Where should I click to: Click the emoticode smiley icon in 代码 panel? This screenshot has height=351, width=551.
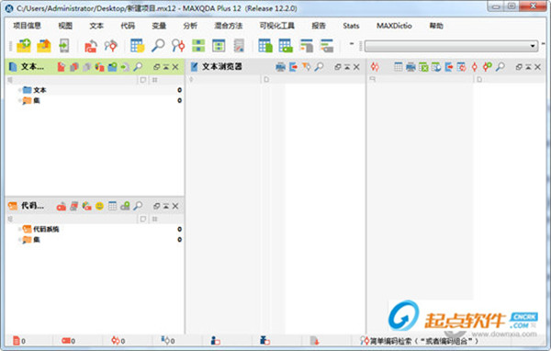(99, 206)
